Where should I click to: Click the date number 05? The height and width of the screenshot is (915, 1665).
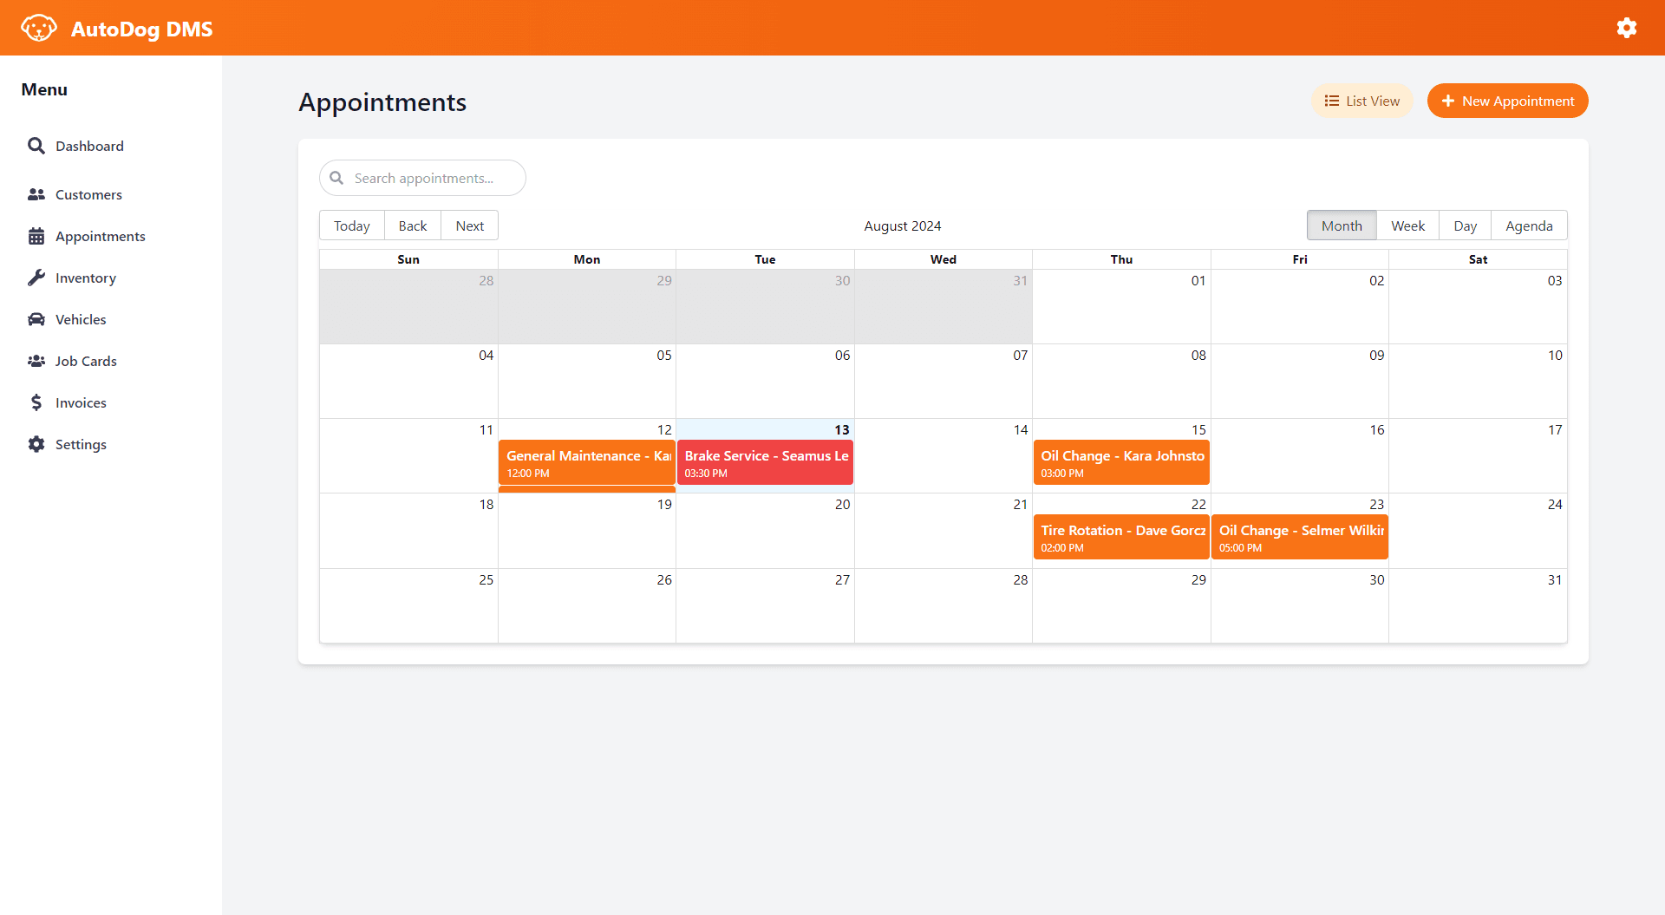[664, 355]
